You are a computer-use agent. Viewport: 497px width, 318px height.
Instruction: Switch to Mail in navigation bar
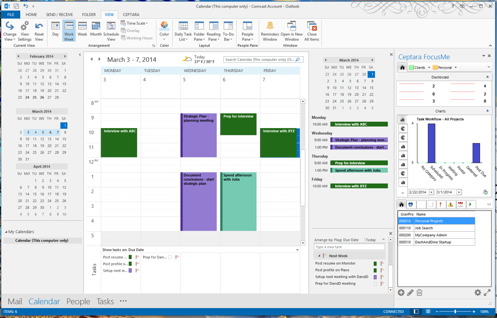click(15, 301)
